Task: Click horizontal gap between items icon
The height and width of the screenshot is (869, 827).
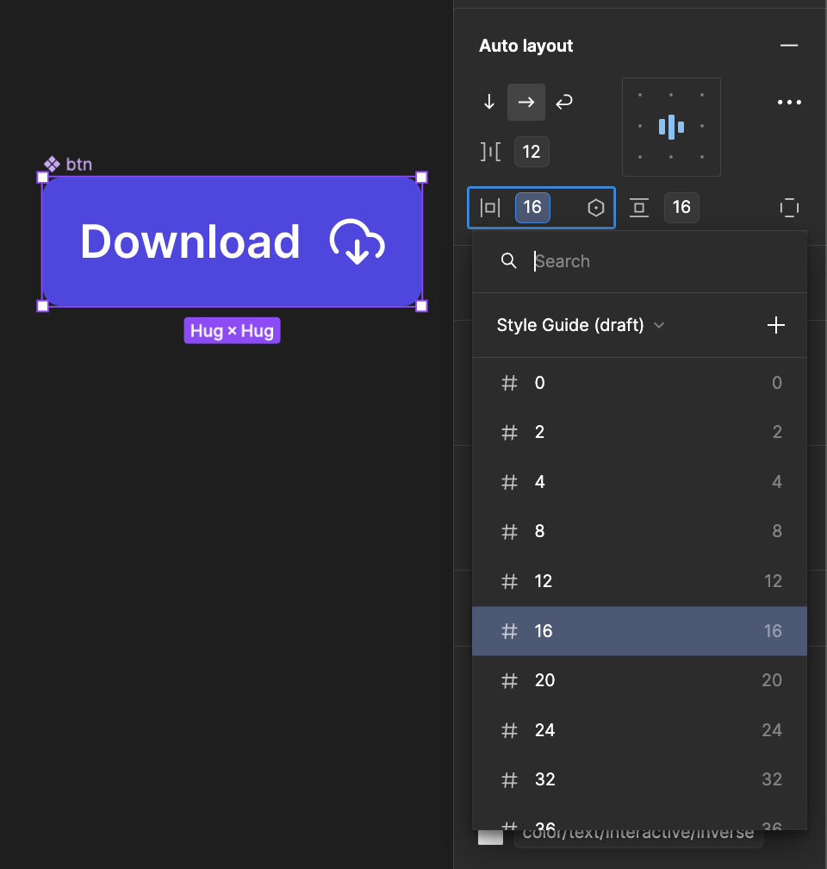Action: (x=490, y=152)
